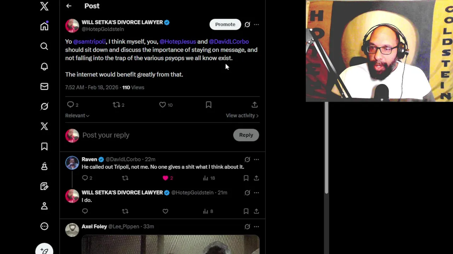Open three-dot menu on Axel Foley's reply
The width and height of the screenshot is (453, 254).
tap(256, 226)
